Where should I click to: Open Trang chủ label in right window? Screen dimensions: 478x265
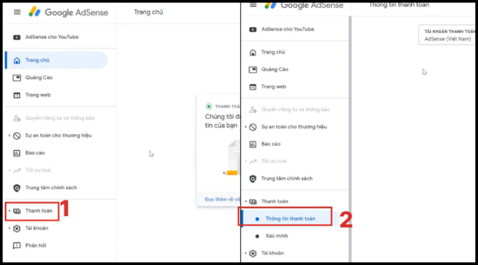click(x=273, y=52)
